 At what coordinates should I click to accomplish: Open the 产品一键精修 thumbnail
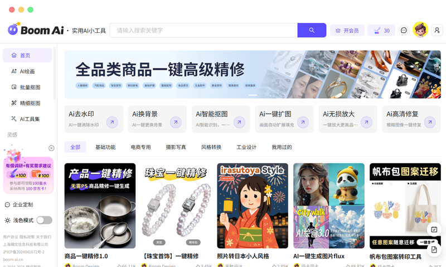pos(100,206)
